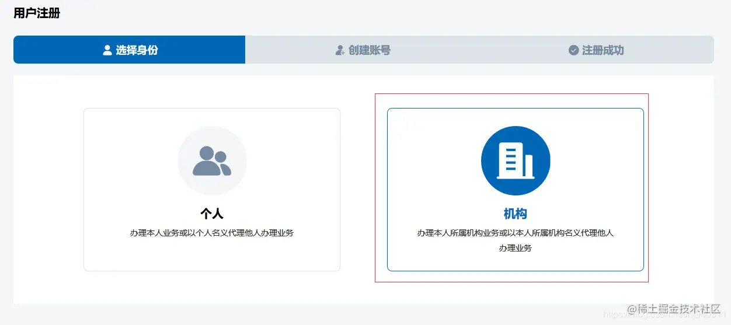Click the add-user icon beside 创建账号

[340, 50]
